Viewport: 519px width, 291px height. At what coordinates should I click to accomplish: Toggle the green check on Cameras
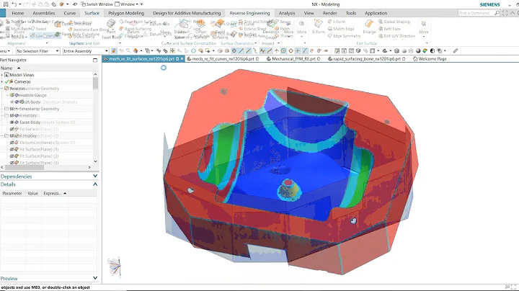6,81
